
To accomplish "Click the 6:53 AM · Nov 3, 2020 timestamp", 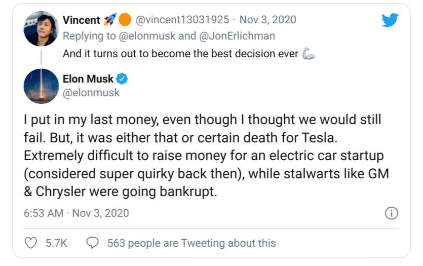I will click(x=76, y=213).
